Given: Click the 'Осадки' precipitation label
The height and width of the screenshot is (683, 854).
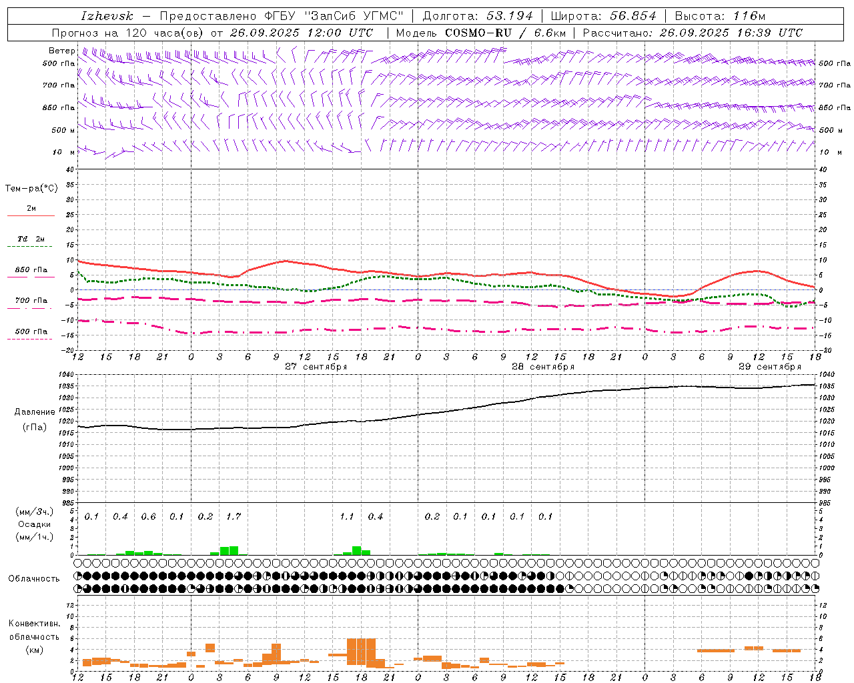Looking at the screenshot, I should click(x=35, y=524).
